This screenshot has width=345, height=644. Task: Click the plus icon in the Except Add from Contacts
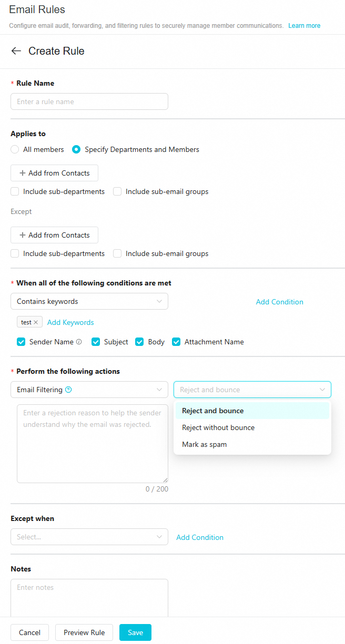[x=23, y=235]
